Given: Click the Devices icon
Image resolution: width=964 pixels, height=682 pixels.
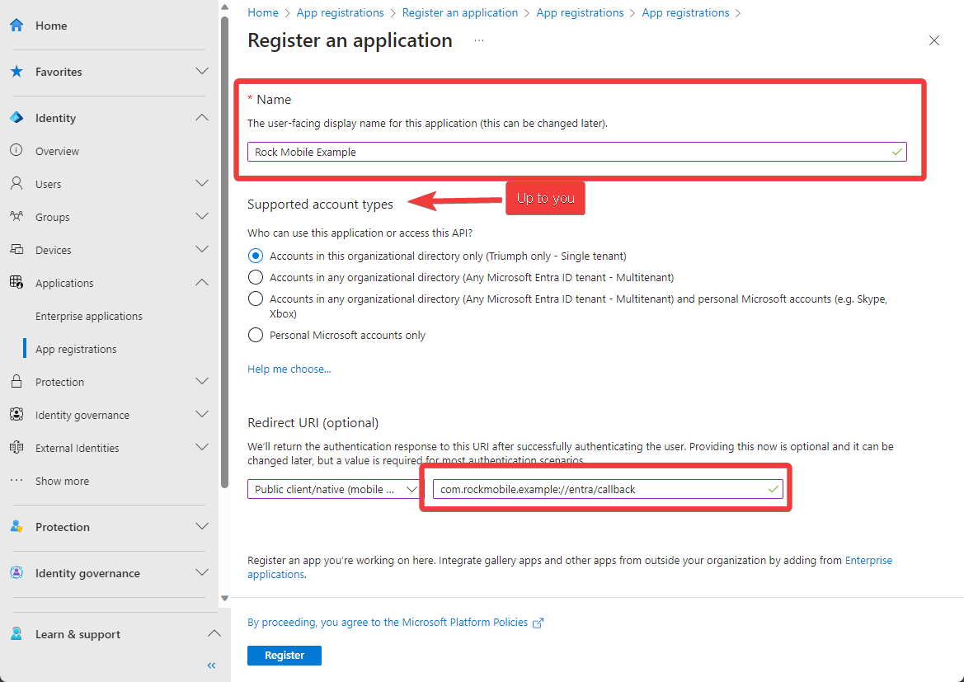Looking at the screenshot, I should pyautogui.click(x=16, y=249).
